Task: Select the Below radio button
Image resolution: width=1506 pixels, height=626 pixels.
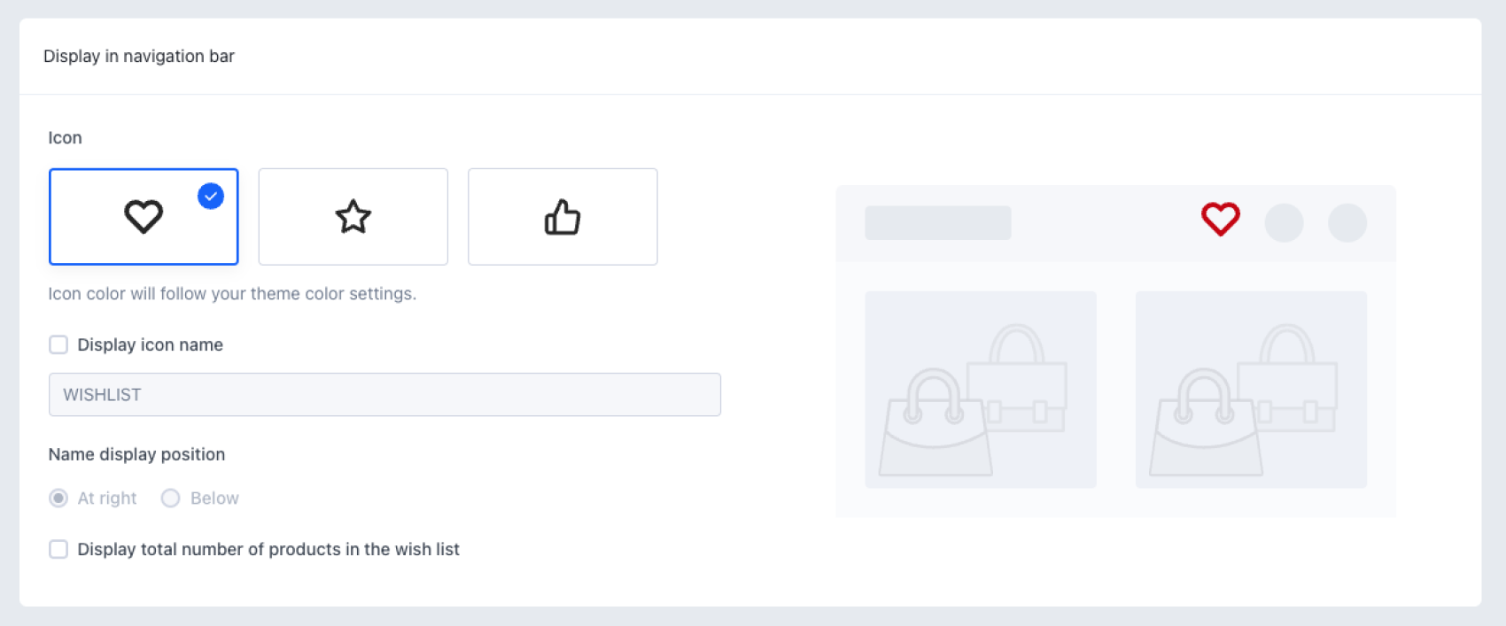Action: click(171, 498)
